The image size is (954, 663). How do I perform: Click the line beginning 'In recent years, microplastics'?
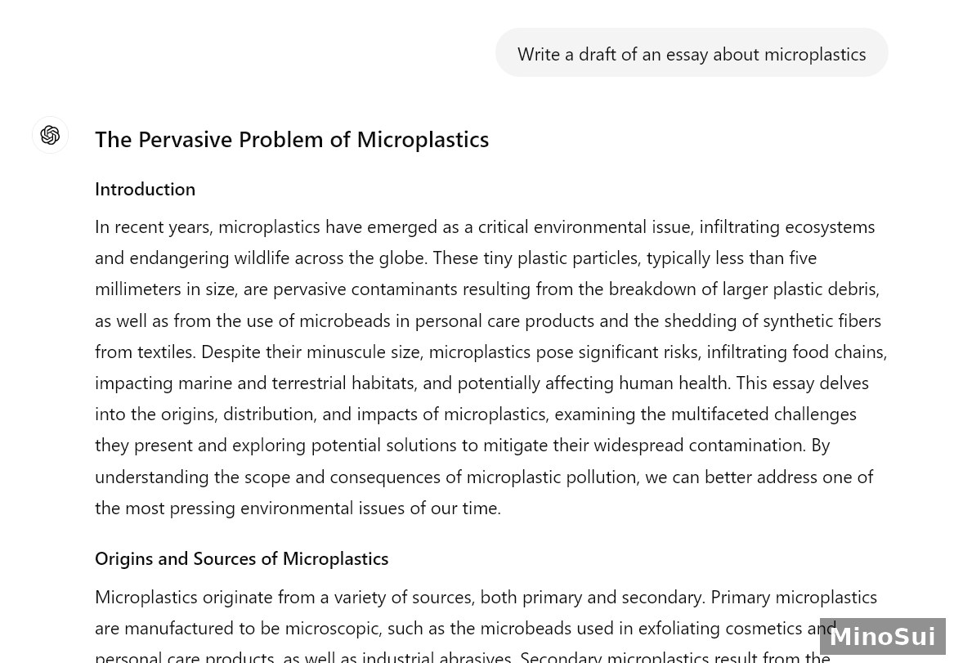point(485,227)
